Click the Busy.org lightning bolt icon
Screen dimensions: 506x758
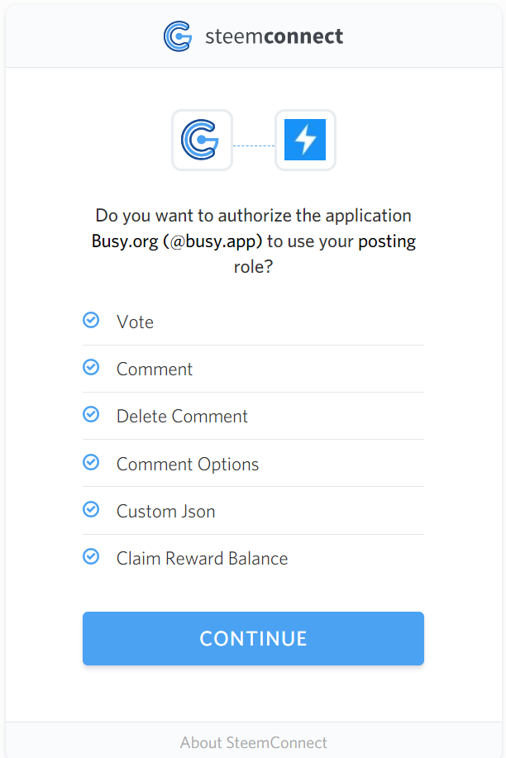tap(305, 141)
